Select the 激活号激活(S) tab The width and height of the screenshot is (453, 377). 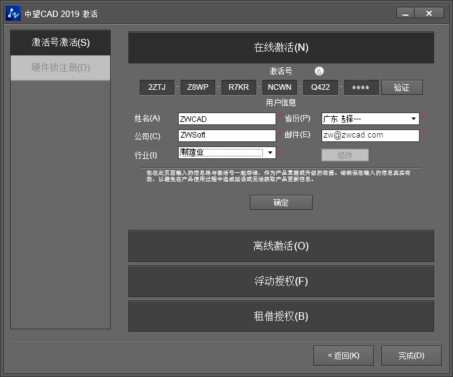click(x=60, y=42)
